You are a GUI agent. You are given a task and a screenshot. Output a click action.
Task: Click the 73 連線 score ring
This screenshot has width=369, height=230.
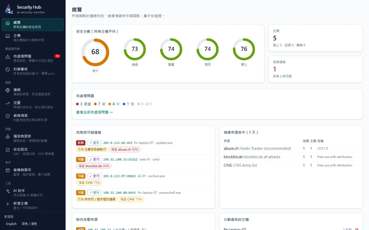[135, 49]
